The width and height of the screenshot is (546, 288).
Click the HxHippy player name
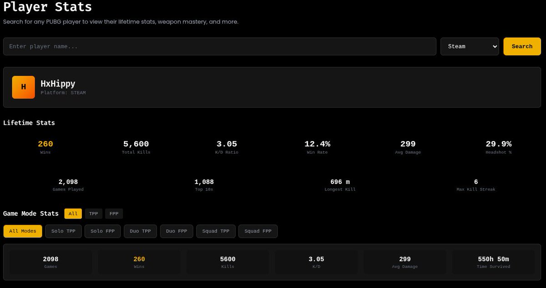tap(58, 84)
